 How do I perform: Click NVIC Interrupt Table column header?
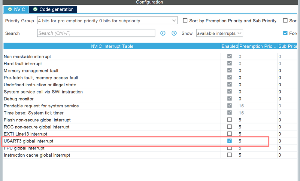coord(112,46)
